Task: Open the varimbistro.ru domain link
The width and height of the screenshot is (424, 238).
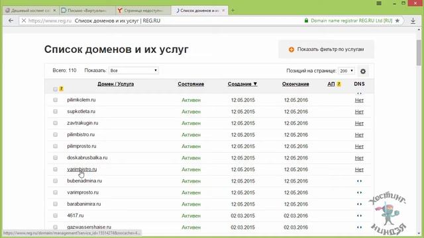Action: 82,169
